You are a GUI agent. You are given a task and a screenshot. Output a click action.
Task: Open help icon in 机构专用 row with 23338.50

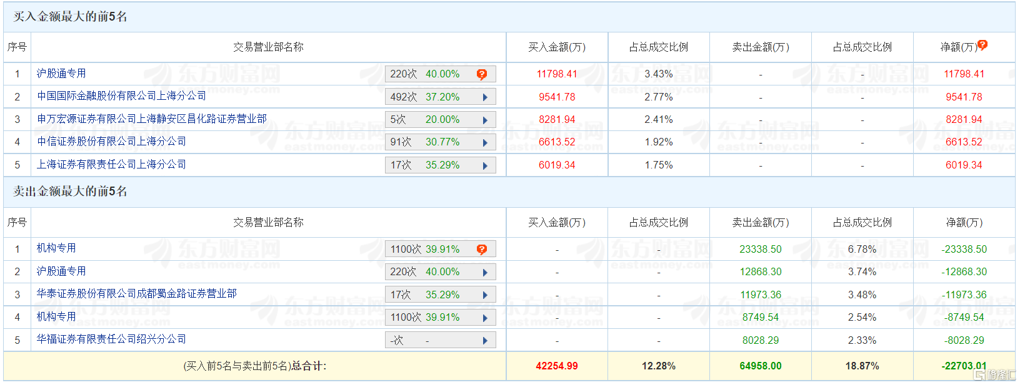pos(482,250)
